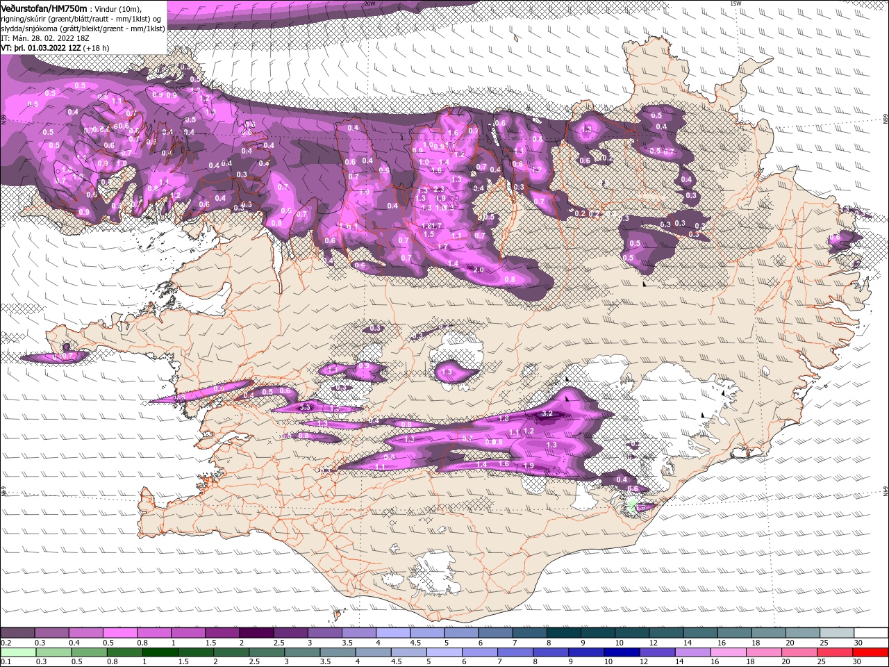
Task: Select the pale grey 25 swatch in the snow scale
Action: [x=837, y=633]
